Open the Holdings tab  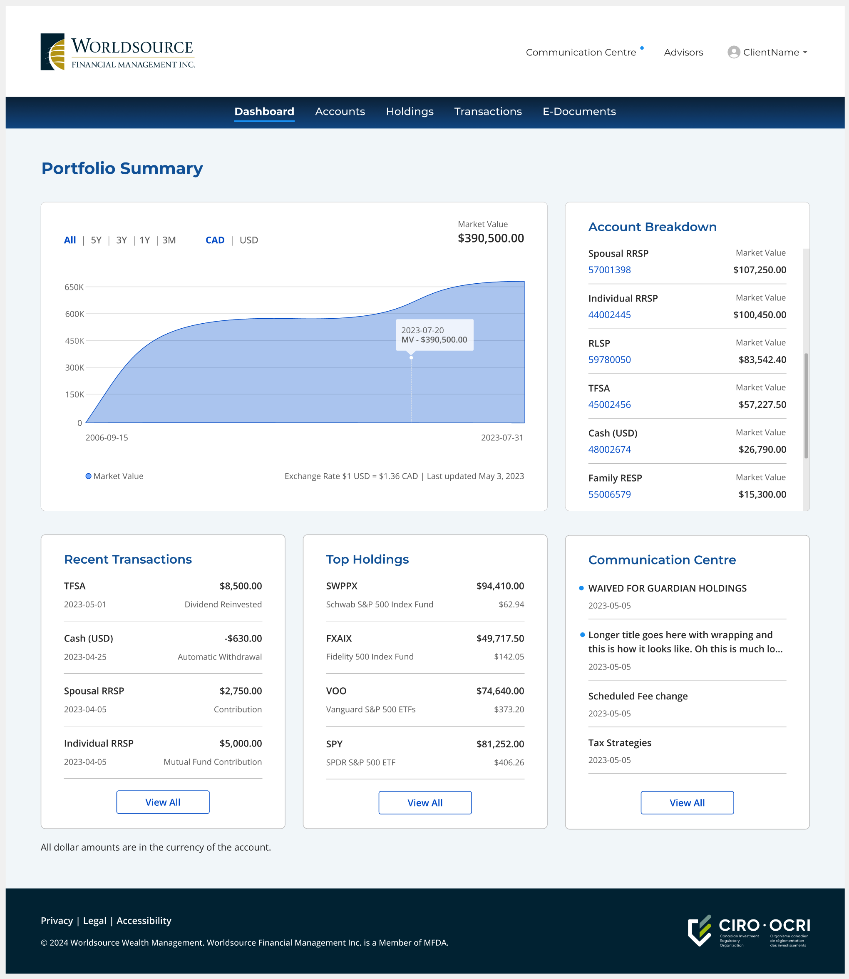410,112
